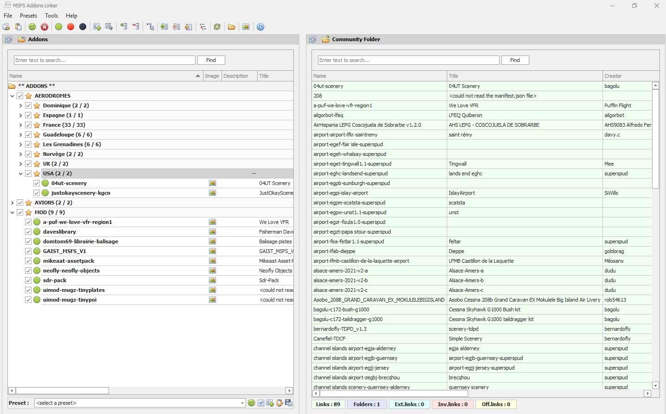Click the save preset floppy disk icon
The height and width of the screenshot is (414, 666).
pyautogui.click(x=289, y=403)
